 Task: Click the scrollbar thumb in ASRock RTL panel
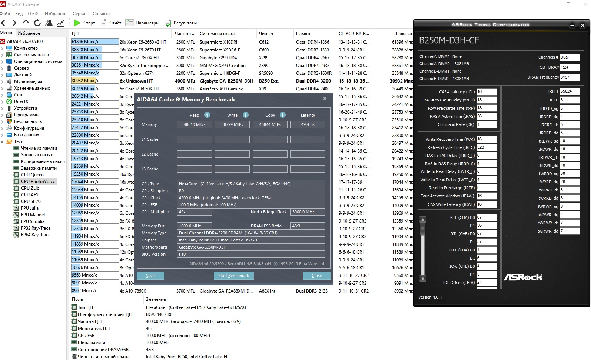click(422, 229)
